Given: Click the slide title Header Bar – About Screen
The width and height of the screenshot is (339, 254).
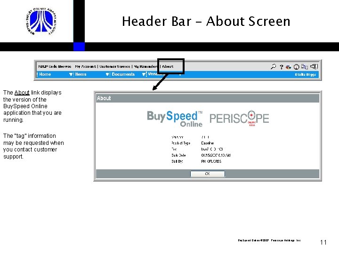Looking at the screenshot, I should tap(206, 21).
